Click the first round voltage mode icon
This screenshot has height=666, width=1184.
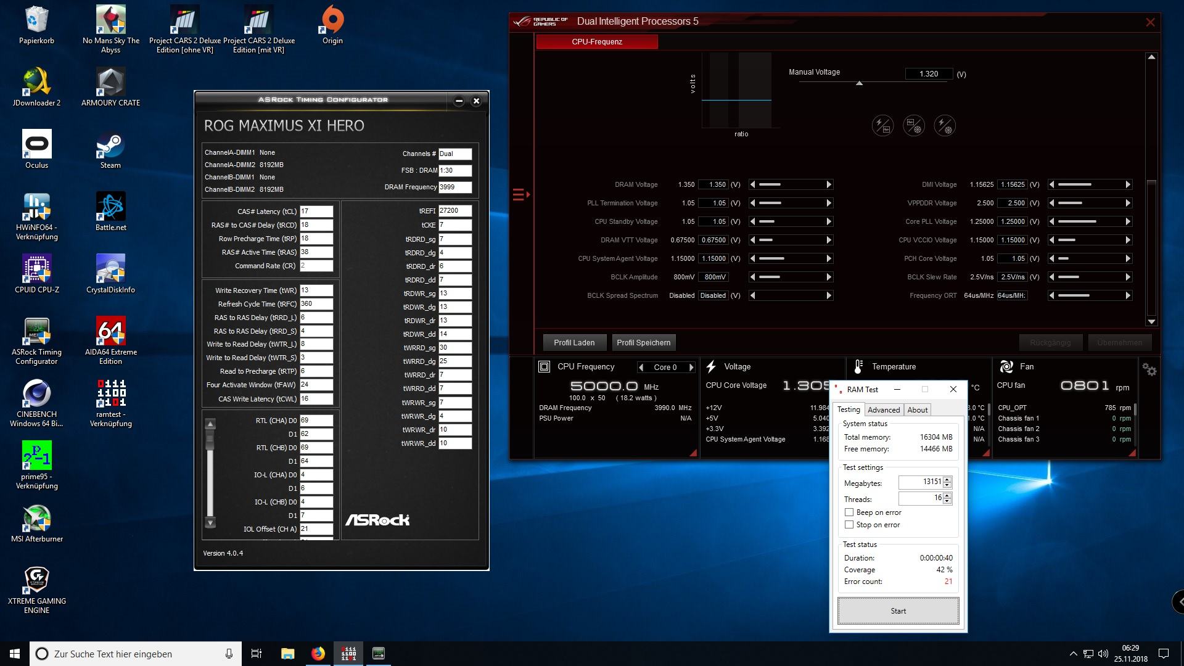point(882,126)
